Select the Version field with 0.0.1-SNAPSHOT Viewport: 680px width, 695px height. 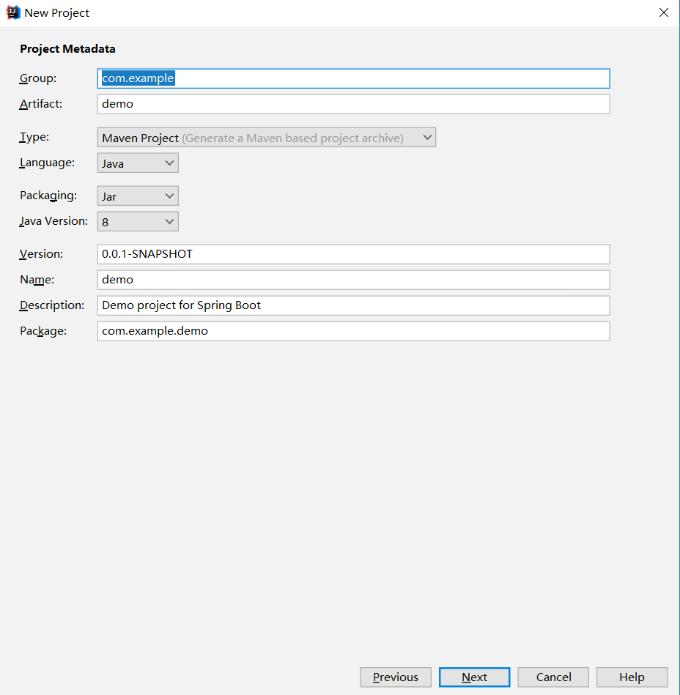(353, 254)
